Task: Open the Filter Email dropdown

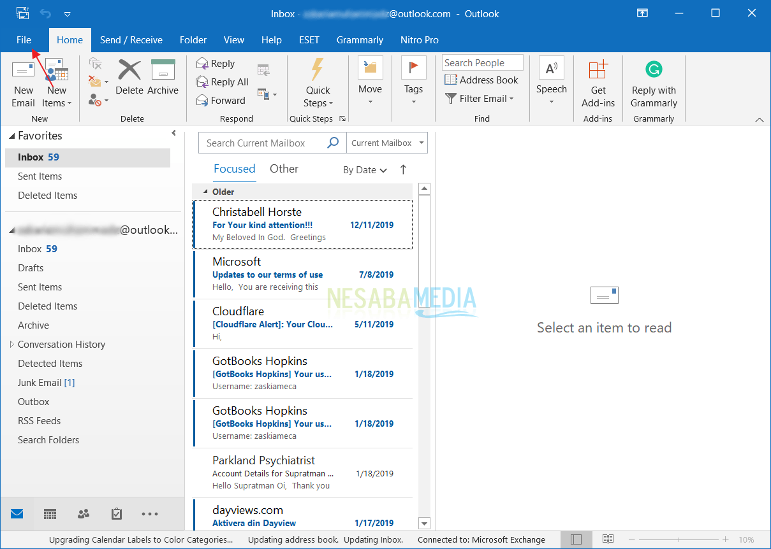Action: [x=480, y=99]
